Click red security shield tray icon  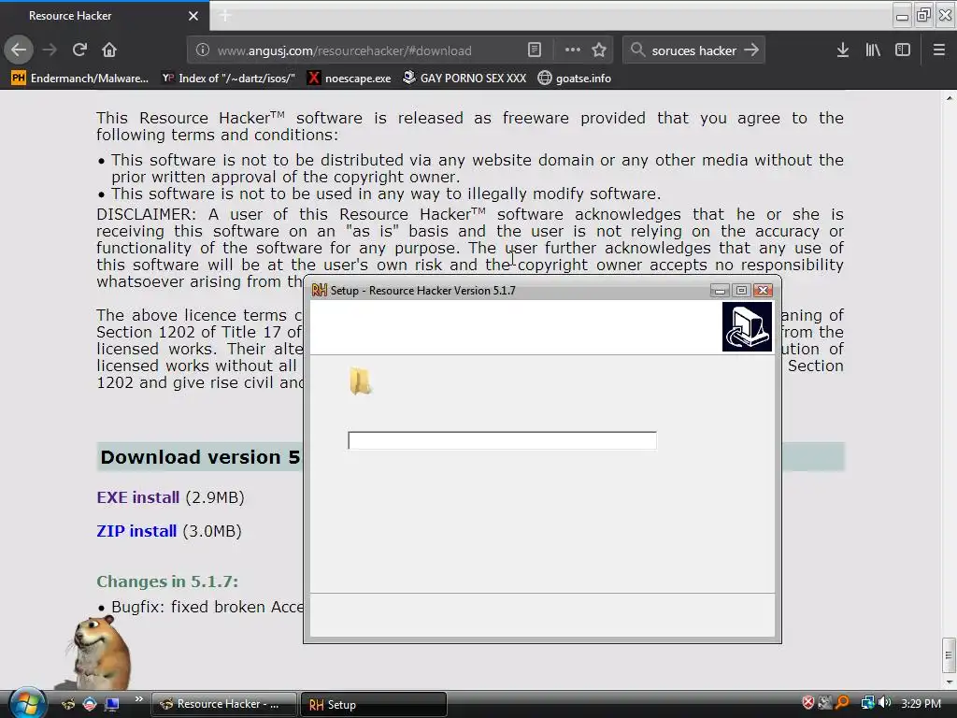[x=808, y=703]
